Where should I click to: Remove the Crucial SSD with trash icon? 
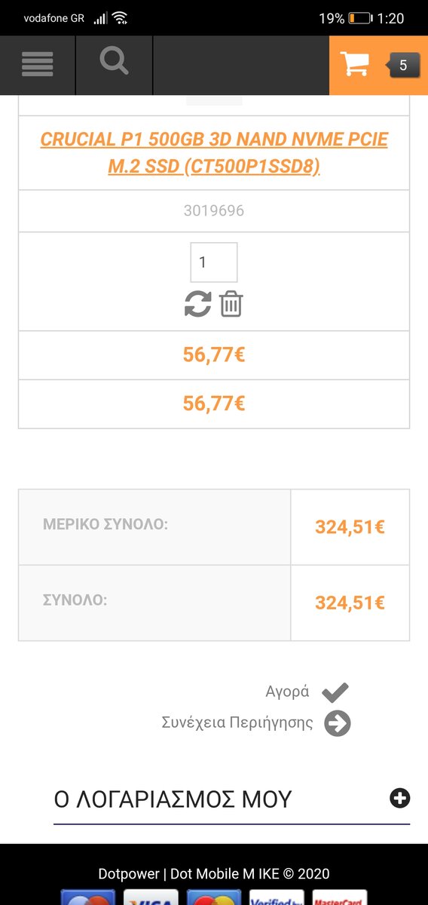[231, 304]
